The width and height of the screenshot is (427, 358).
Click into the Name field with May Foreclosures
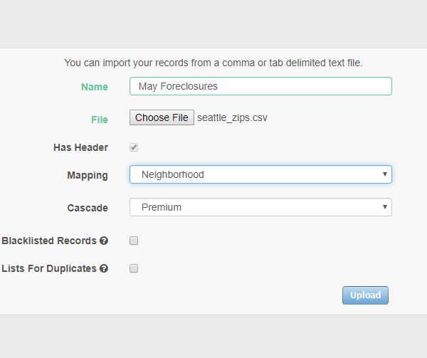pyautogui.click(x=260, y=86)
